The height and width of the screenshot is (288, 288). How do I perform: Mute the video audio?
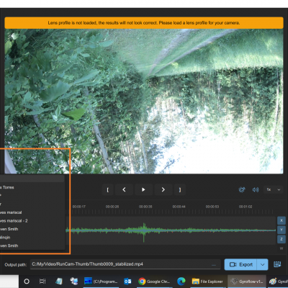point(256,189)
